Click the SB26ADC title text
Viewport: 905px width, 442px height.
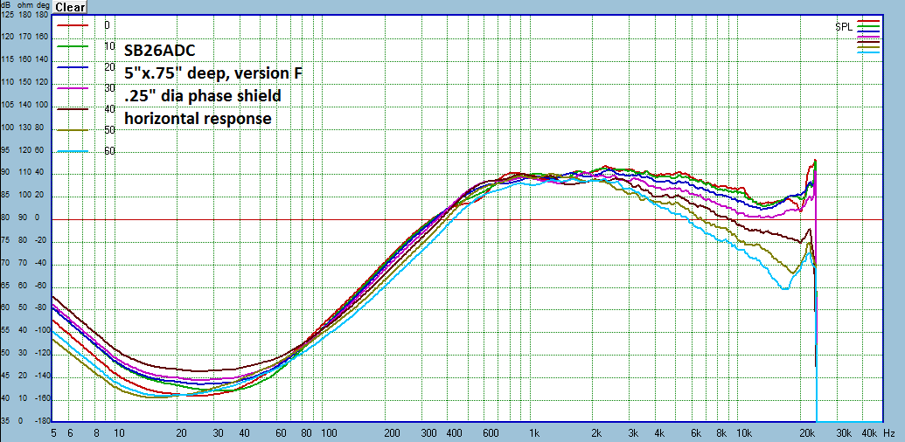click(161, 50)
